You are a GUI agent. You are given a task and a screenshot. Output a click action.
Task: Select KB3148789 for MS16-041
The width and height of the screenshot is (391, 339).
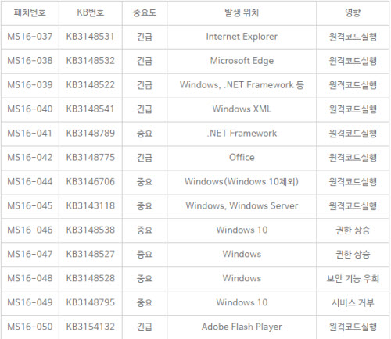point(91,134)
